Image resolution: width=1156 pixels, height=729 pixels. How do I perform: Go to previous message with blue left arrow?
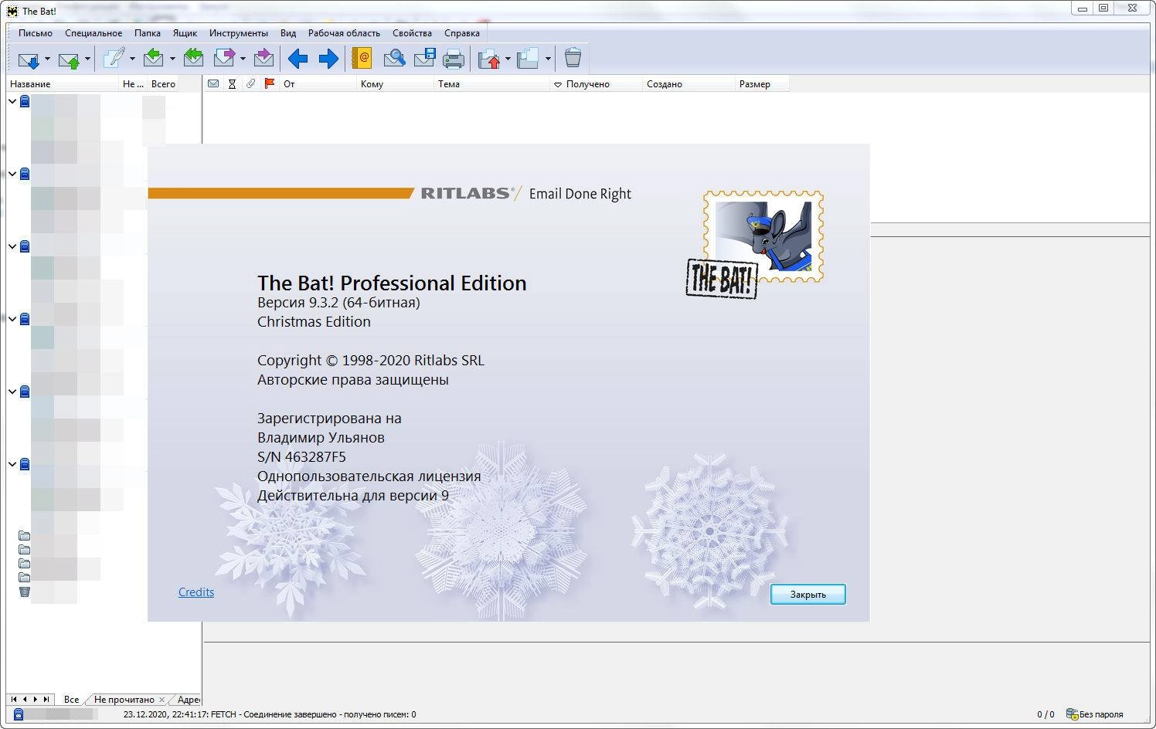click(297, 59)
